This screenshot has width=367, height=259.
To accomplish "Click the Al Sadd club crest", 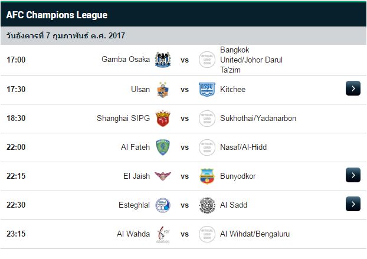I will pos(207,205).
